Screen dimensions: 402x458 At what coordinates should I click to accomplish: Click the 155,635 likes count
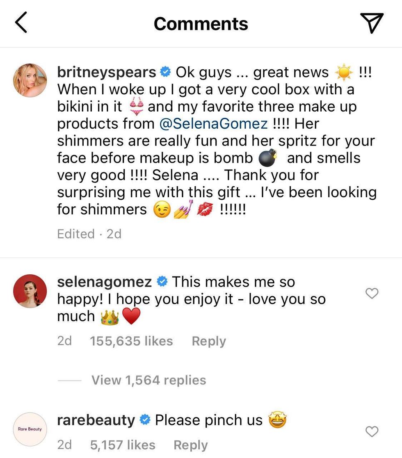coord(130,341)
